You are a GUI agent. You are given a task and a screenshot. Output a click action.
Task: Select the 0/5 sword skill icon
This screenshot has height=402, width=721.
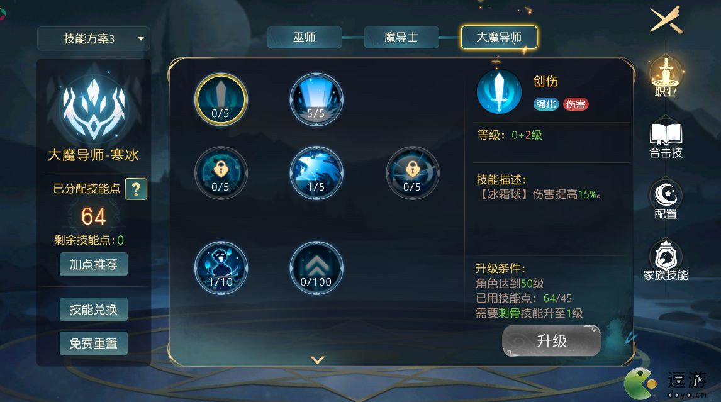pyautogui.click(x=221, y=99)
